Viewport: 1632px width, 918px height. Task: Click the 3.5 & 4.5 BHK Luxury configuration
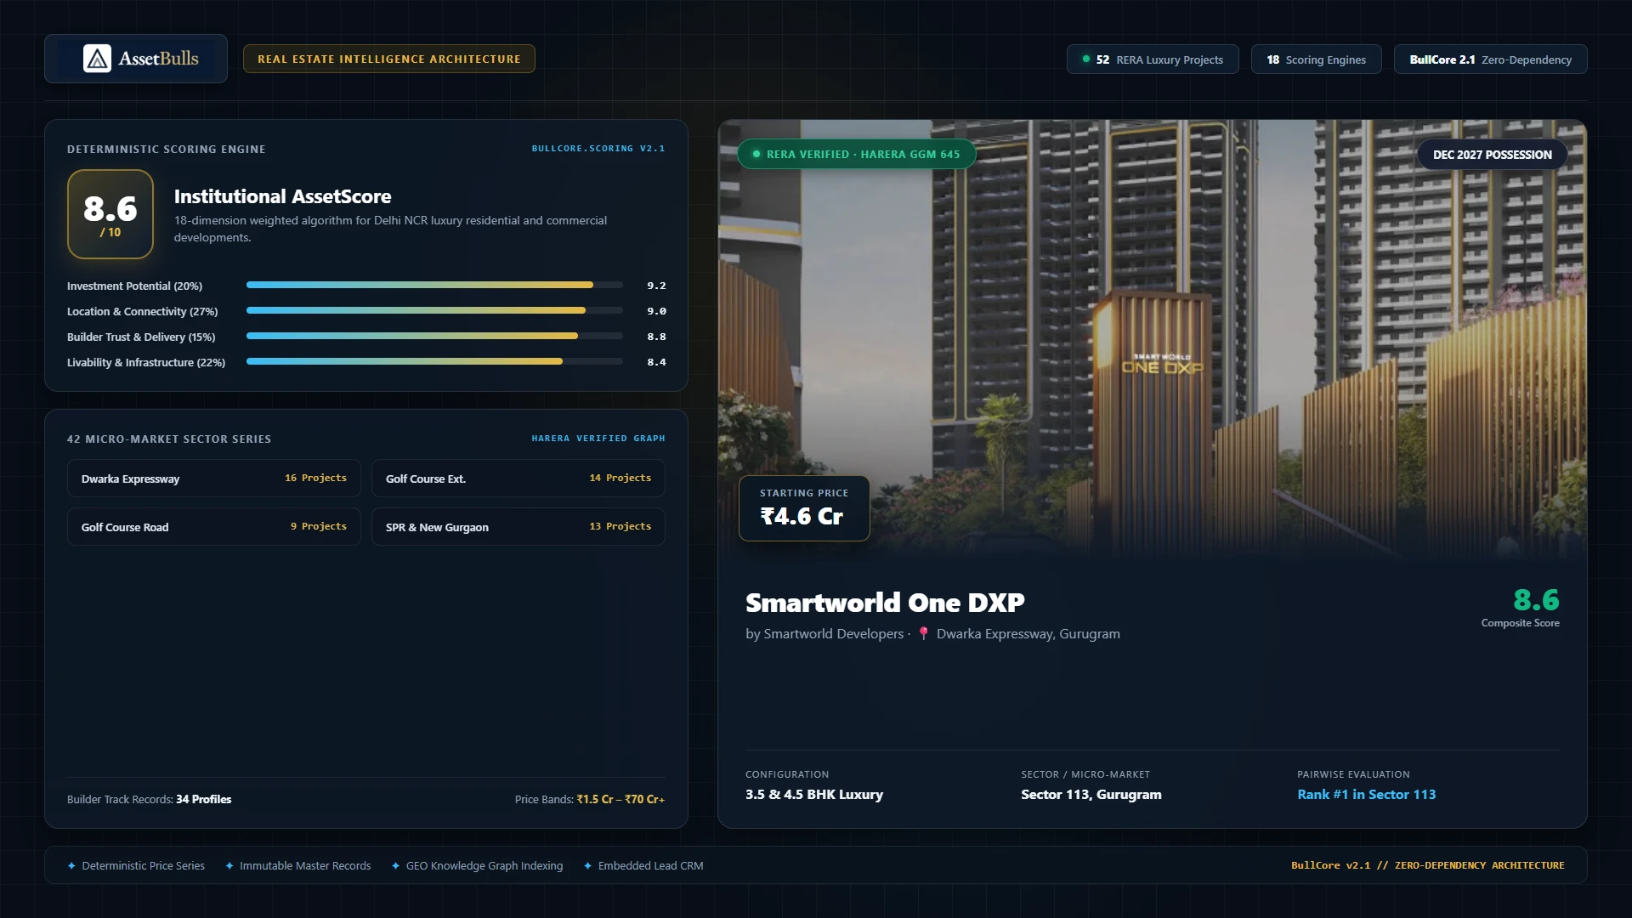(x=814, y=795)
